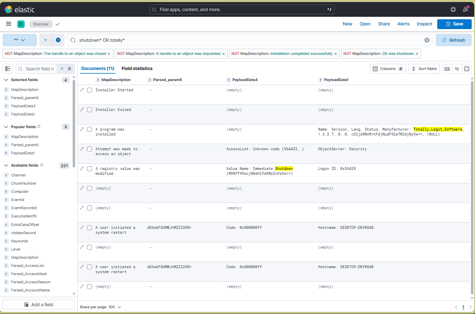The image size is (475, 314).
Task: Switch to the Field statistics tab
Action: click(x=137, y=68)
